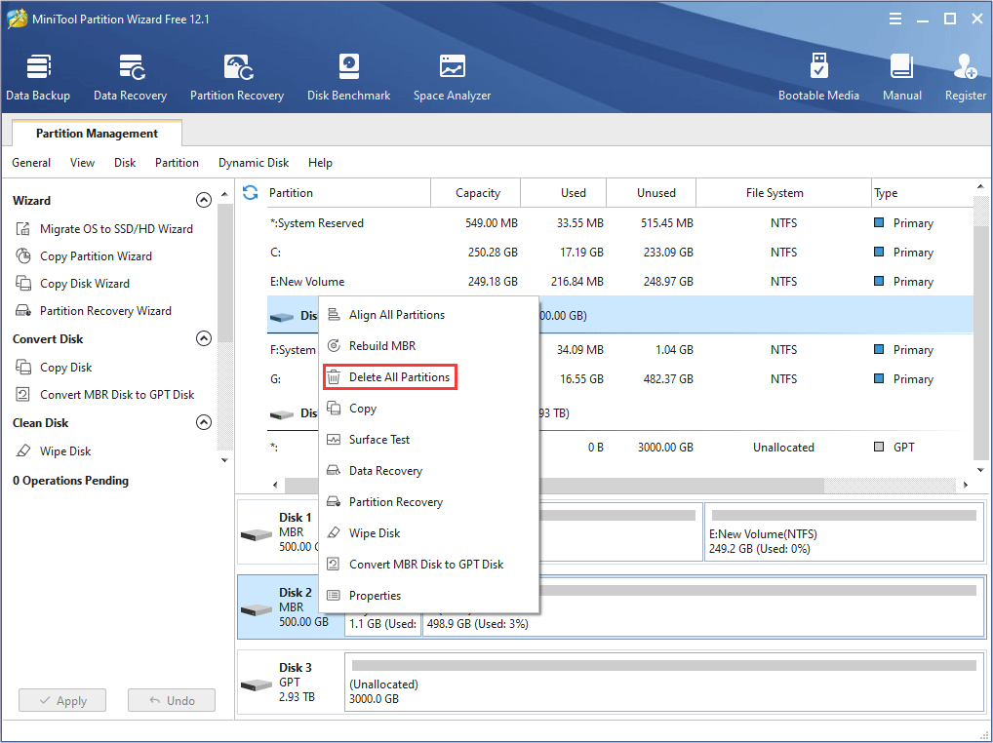Click the horizontal scrollbar right arrow
The height and width of the screenshot is (743, 993).
click(965, 485)
